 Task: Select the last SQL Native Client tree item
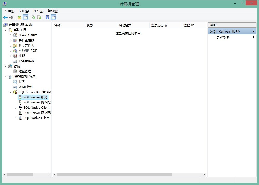point(37,118)
